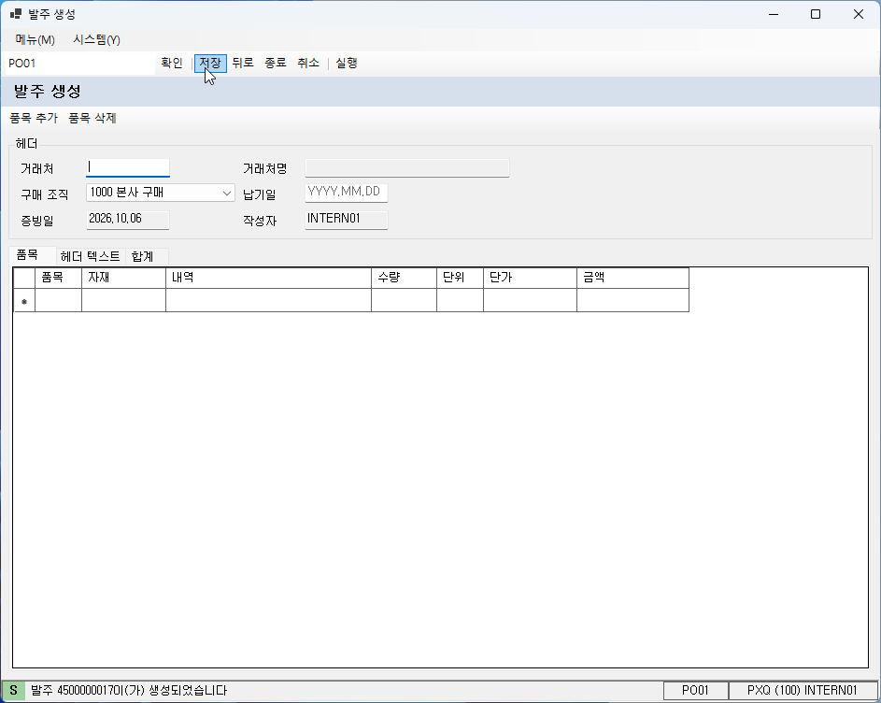Viewport: 881px width, 703px height.
Task: Focus the transaction code field showing PO01
Action: (x=80, y=64)
